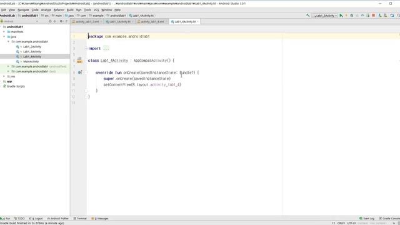Open the Terminal tool window
Image resolution: width=400 pixels, height=225 pixels.
click(x=80, y=219)
